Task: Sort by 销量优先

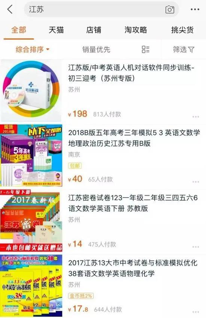Action: (96, 49)
